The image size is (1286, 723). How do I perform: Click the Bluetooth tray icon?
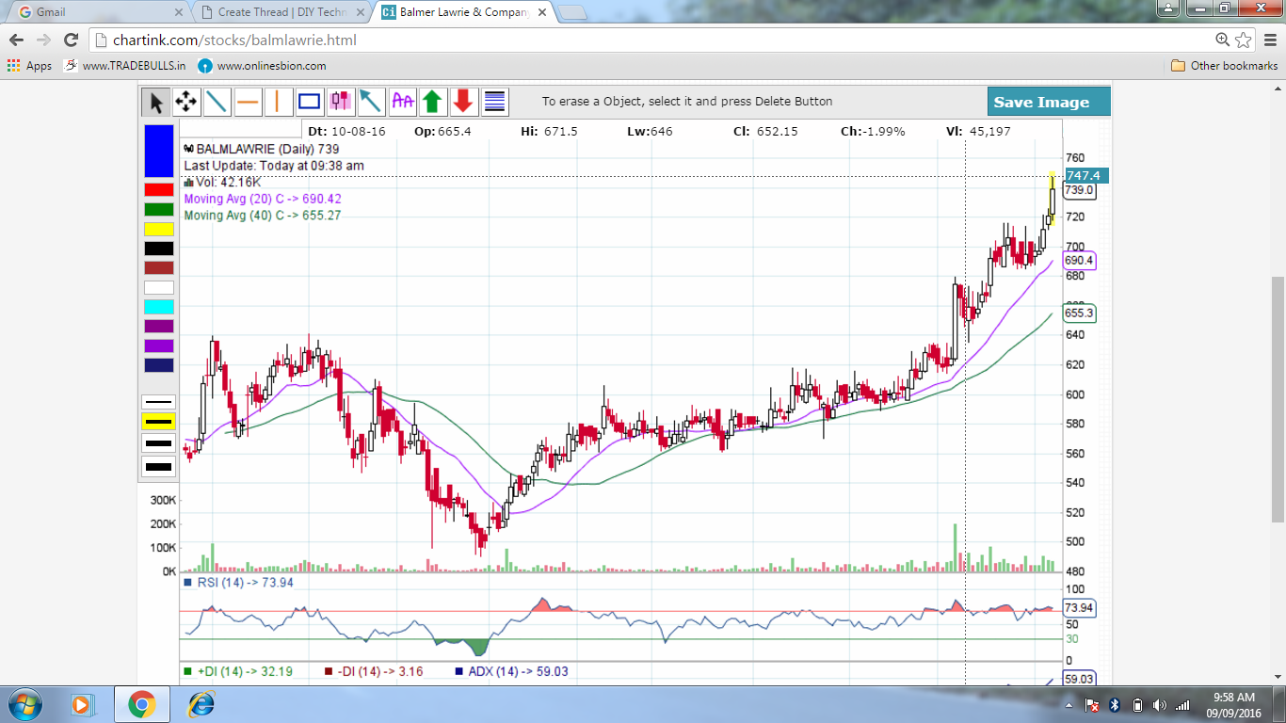(1115, 704)
